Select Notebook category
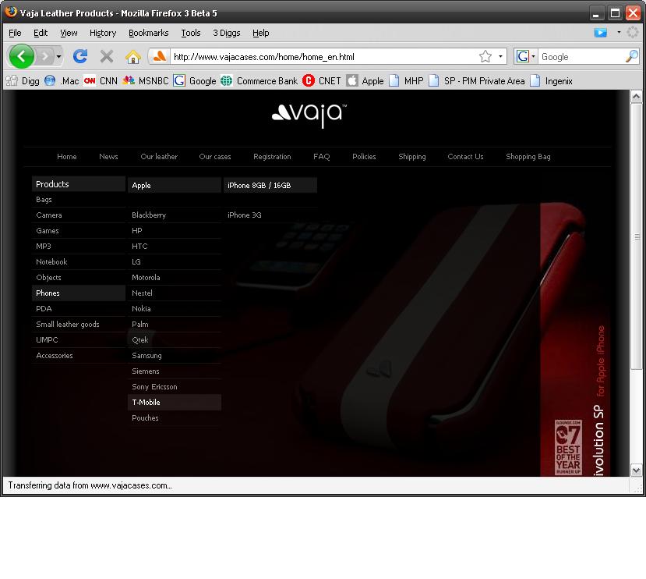This screenshot has width=646, height=579. [79, 261]
